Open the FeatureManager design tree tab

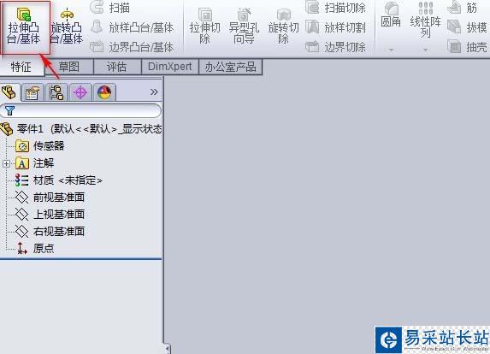click(x=9, y=92)
